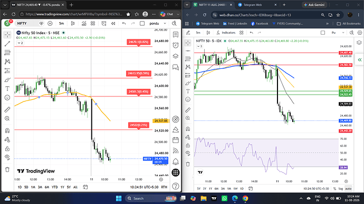Open WhatsApp from the Windows taskbar
This screenshot has width=364, height=204.
click(x=225, y=198)
